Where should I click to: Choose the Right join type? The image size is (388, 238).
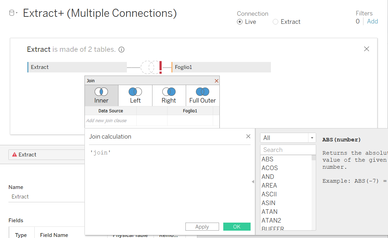(169, 96)
